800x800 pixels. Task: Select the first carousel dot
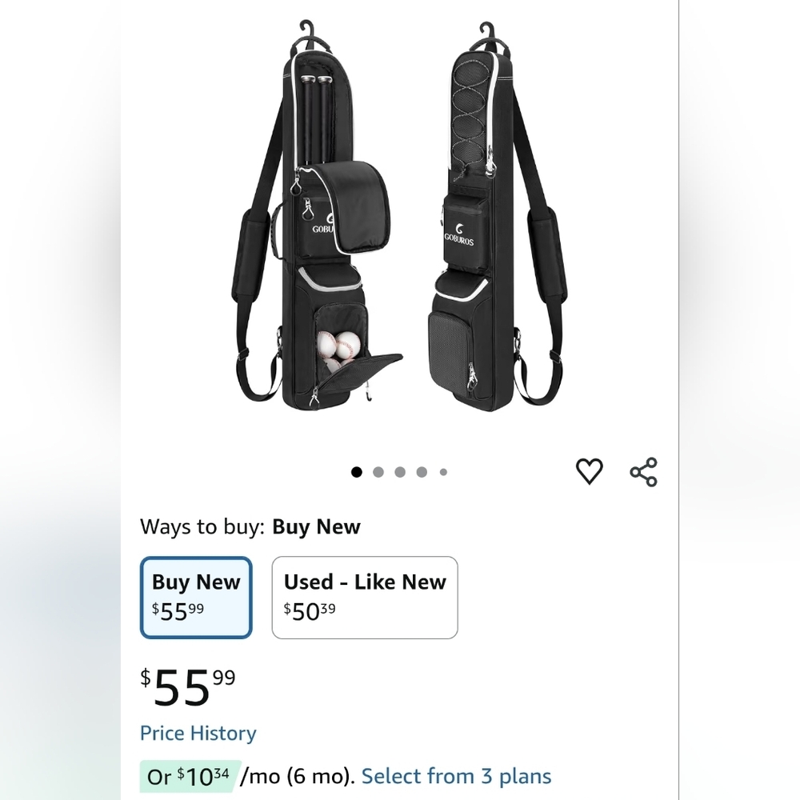pos(356,472)
